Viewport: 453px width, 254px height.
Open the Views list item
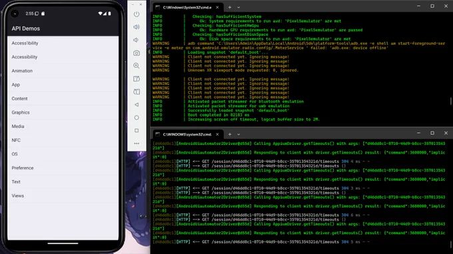pos(63,195)
